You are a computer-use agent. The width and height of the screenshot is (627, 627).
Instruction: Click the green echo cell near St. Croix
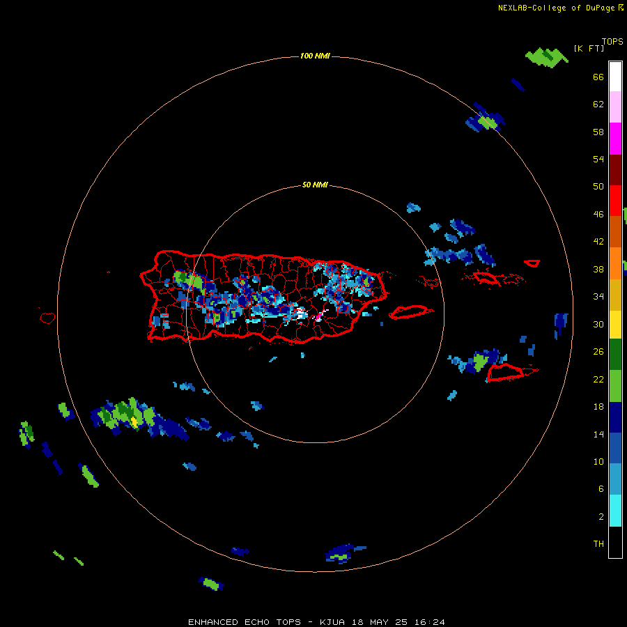(480, 362)
